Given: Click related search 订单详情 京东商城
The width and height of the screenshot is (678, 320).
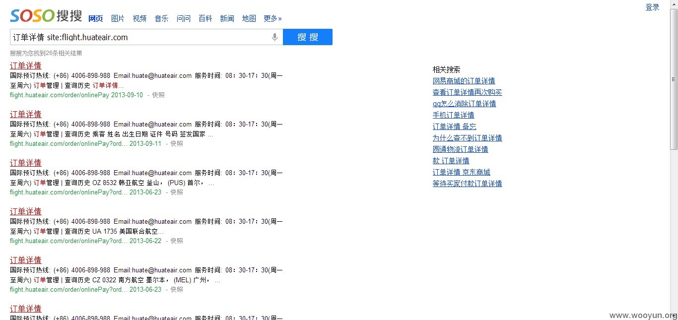Looking at the screenshot, I should point(462,172).
